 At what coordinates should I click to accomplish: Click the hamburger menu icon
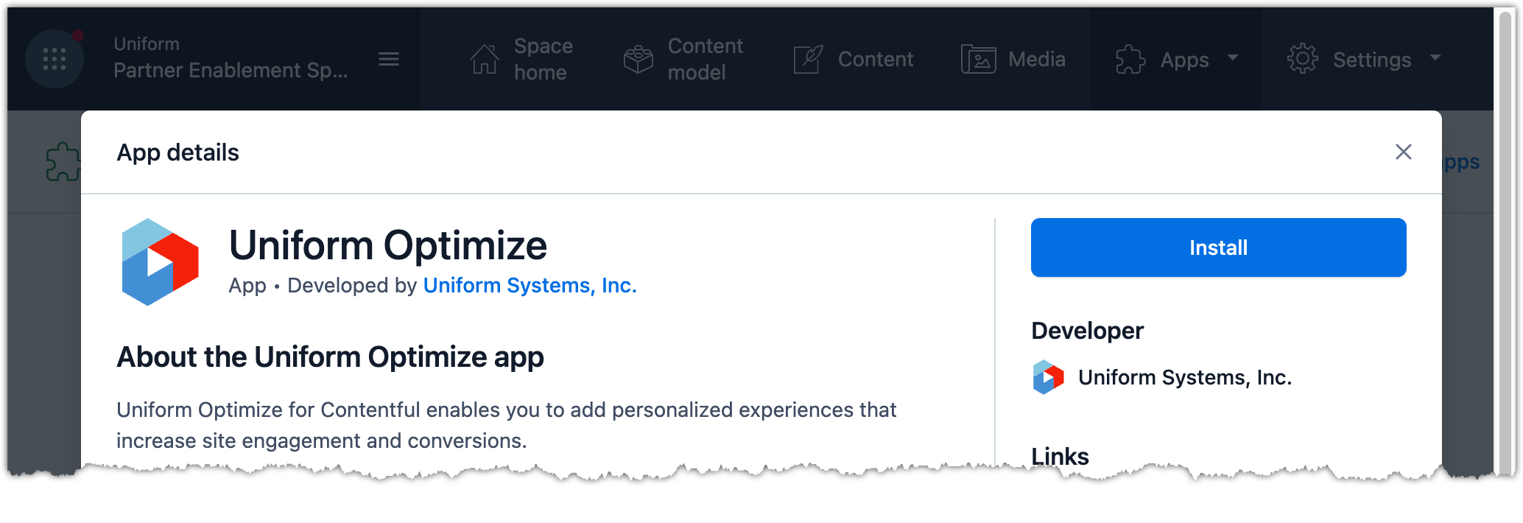pos(388,59)
